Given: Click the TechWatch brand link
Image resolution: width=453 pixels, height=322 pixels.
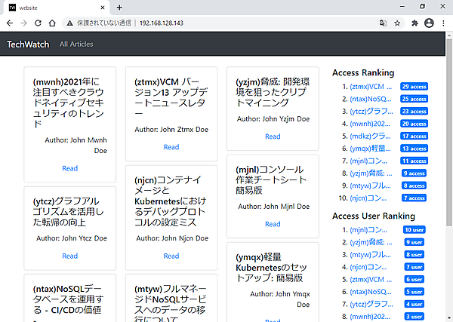Looking at the screenshot, I should 28,44.
